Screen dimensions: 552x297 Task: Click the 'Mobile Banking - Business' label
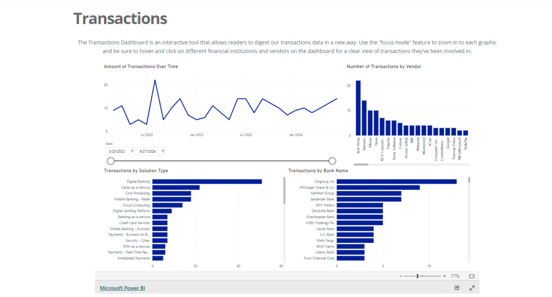tap(130, 229)
